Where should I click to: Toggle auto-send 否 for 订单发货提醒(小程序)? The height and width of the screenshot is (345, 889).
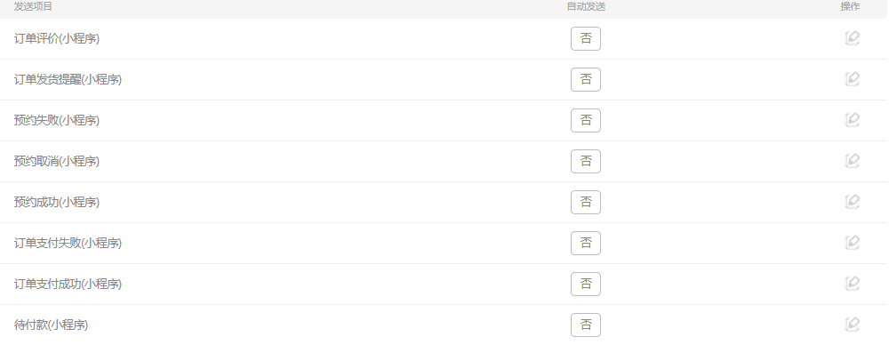click(x=586, y=79)
